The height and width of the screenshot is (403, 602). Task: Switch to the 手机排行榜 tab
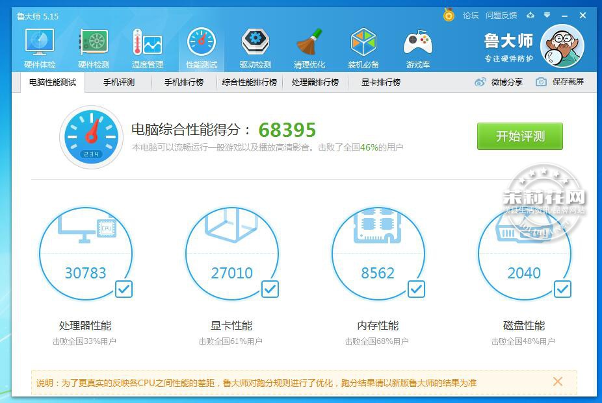coord(184,82)
